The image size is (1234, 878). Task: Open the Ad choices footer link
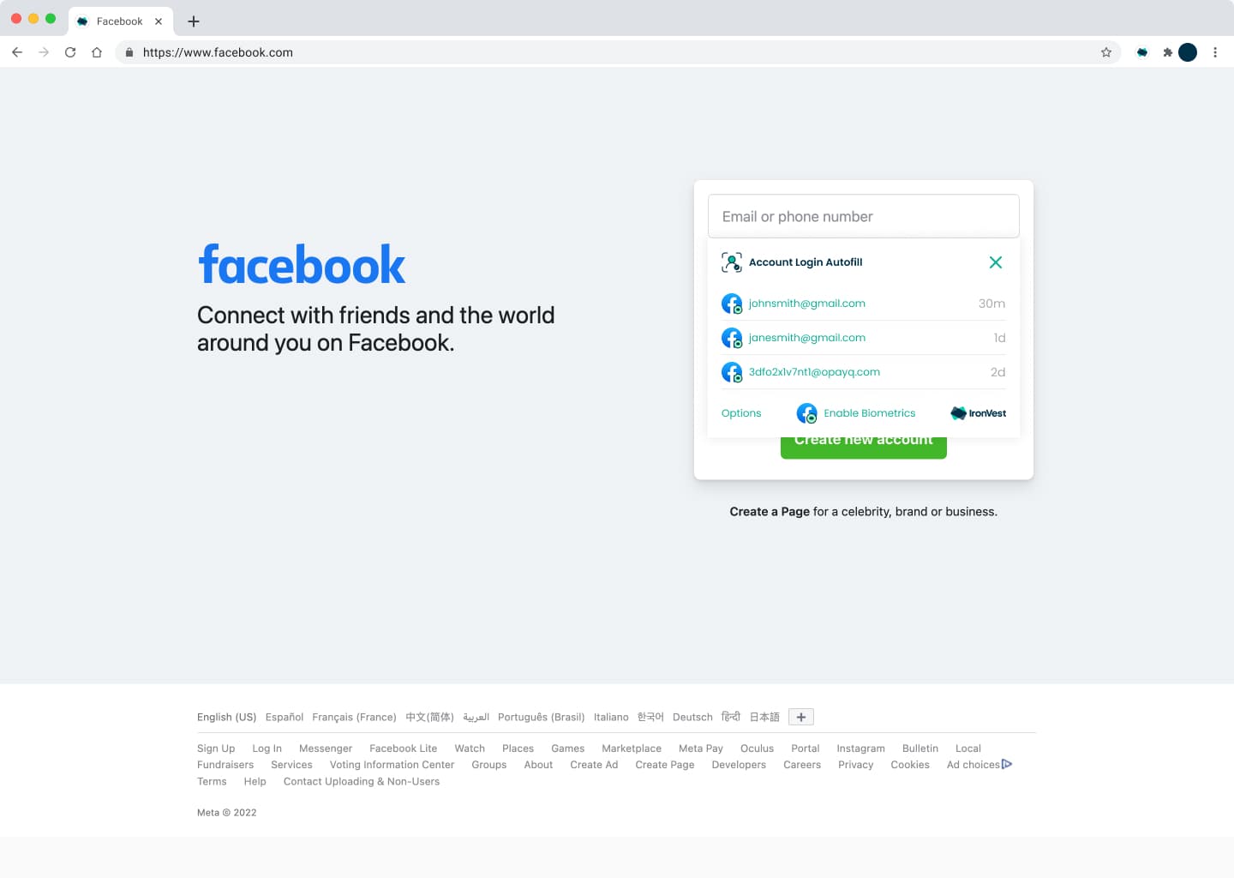pos(979,765)
